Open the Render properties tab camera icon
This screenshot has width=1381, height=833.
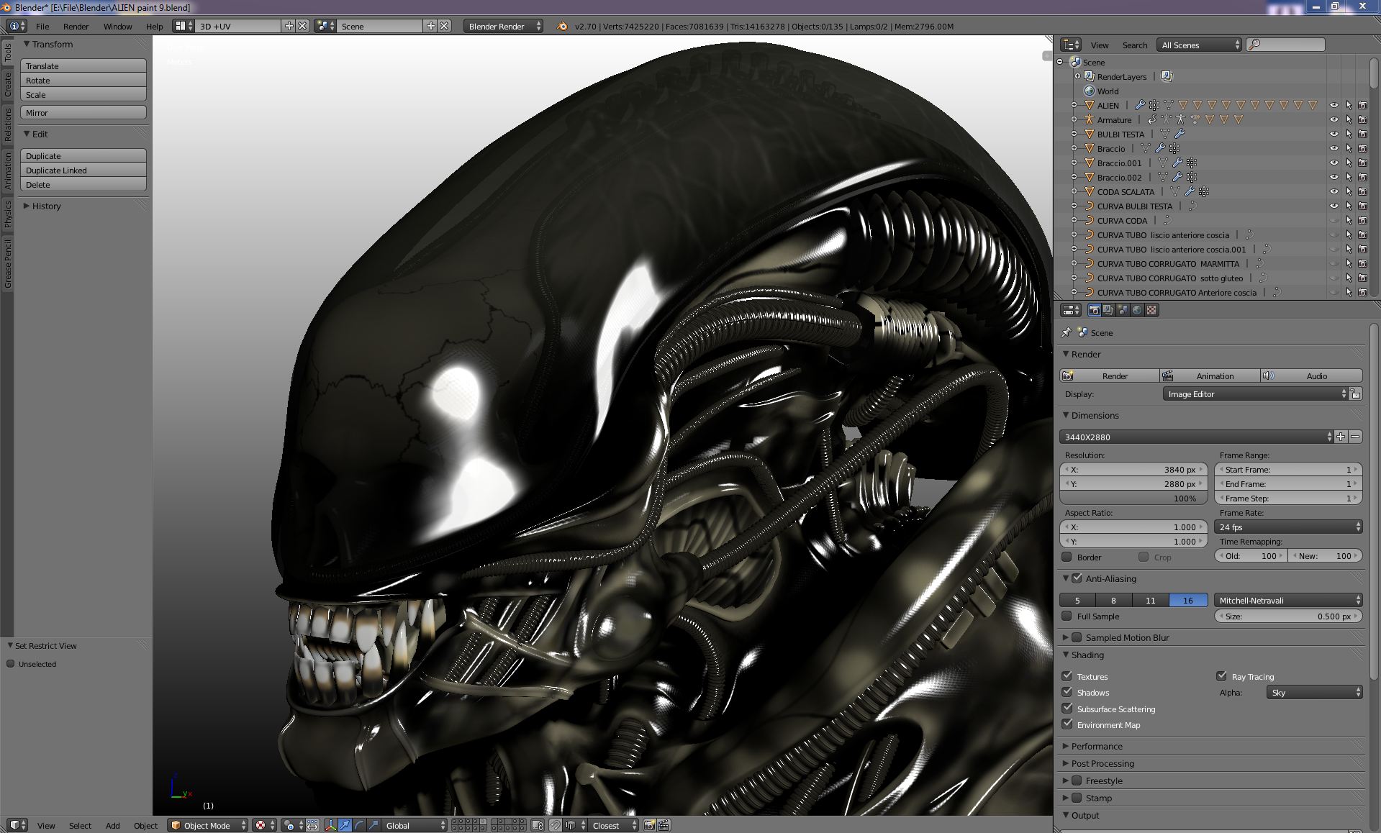[x=1095, y=310]
